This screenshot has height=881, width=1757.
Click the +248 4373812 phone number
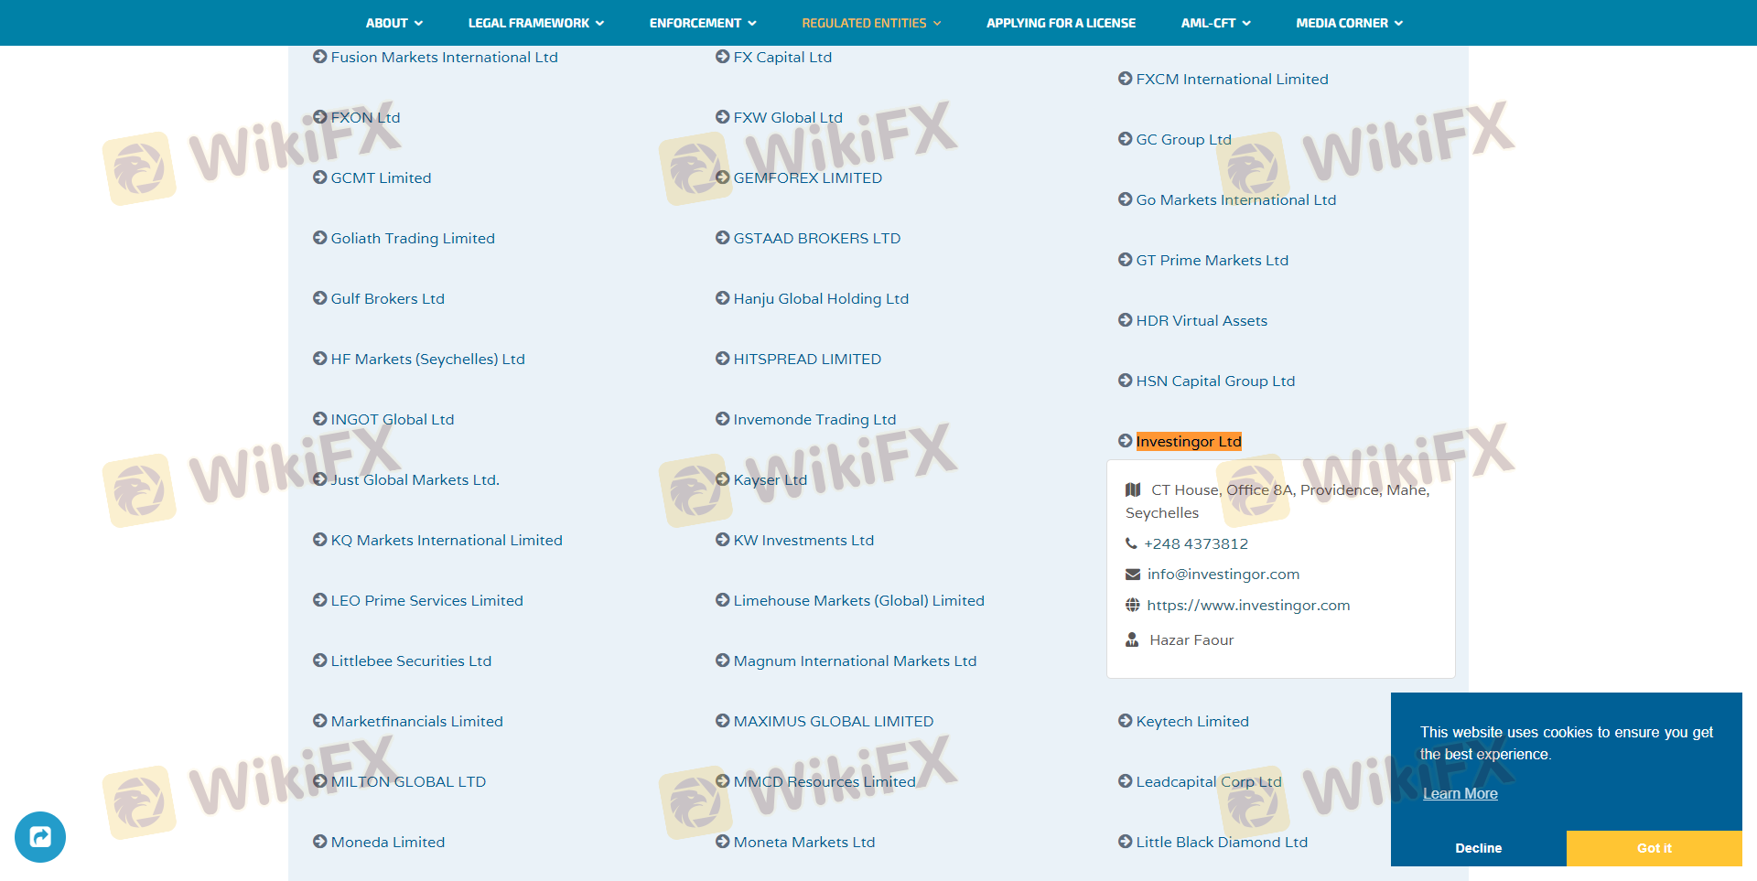coord(1196,543)
